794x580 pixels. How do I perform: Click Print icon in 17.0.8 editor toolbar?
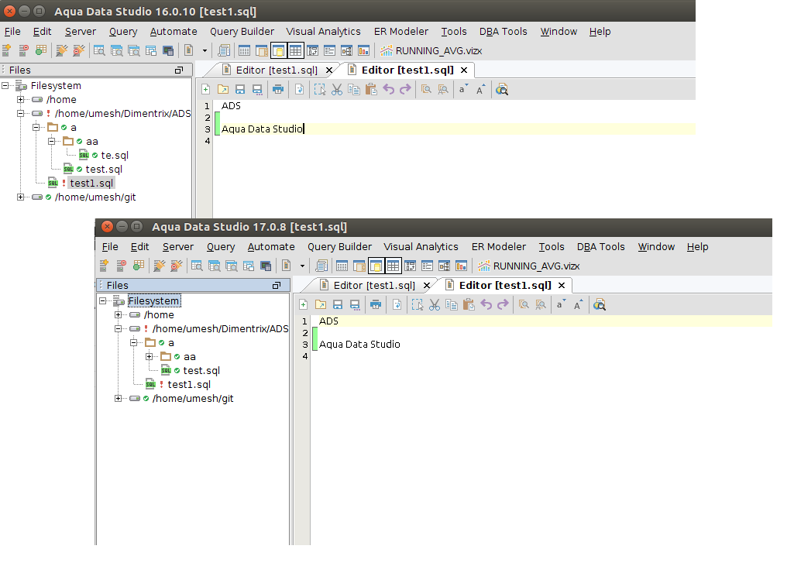(x=376, y=304)
